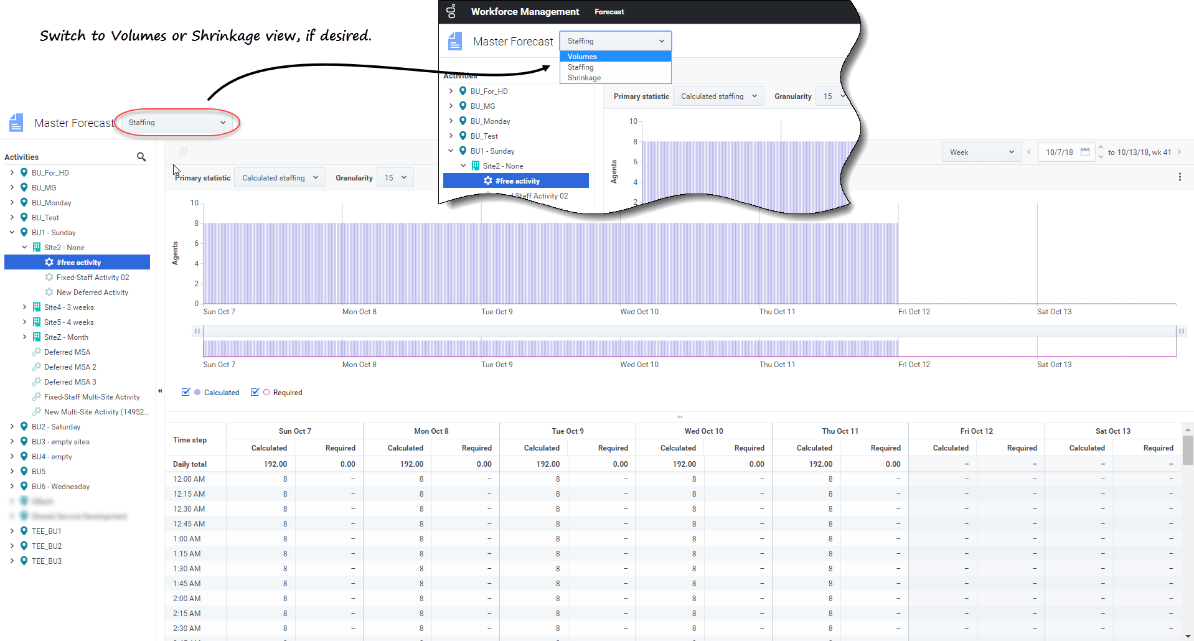Image resolution: width=1194 pixels, height=641 pixels.
Task: Open the calendar date picker icon
Action: (x=1085, y=152)
